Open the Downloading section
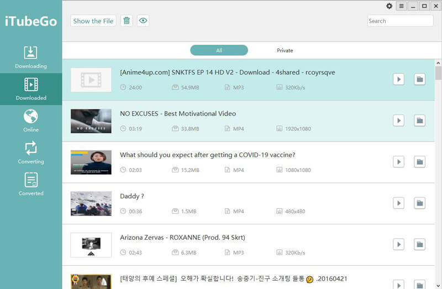 [x=31, y=57]
